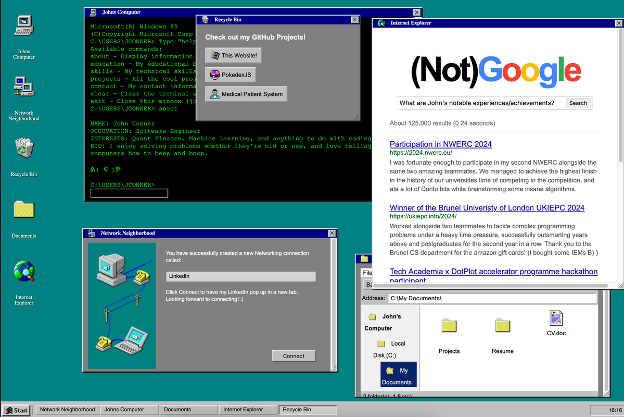Select Local Disk (C:) in the folder tree

(390, 349)
